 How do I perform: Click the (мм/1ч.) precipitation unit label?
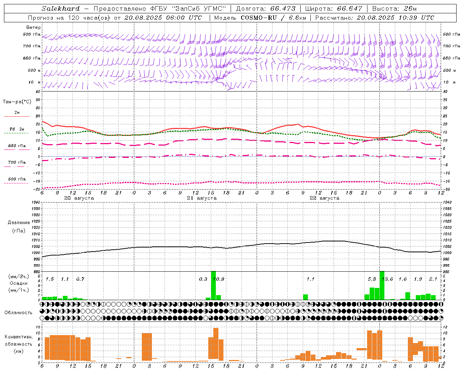tap(19, 290)
